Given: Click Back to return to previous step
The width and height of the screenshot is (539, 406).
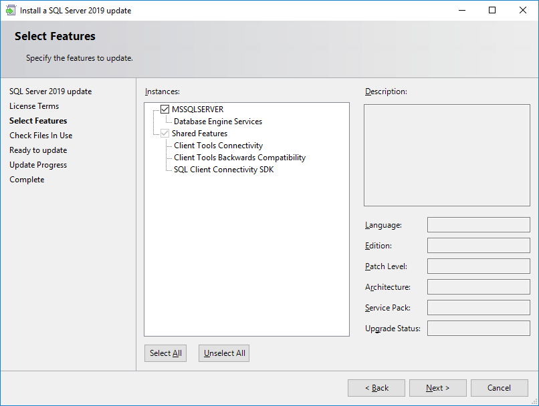Looking at the screenshot, I should (x=376, y=387).
